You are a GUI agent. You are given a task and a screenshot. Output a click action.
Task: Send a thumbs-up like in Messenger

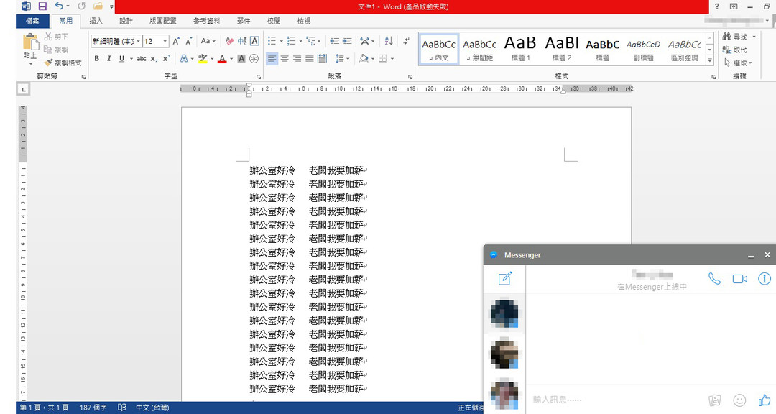(764, 400)
